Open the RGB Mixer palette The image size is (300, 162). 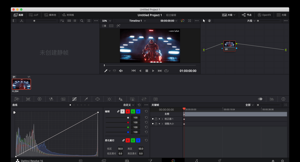coord(51,99)
